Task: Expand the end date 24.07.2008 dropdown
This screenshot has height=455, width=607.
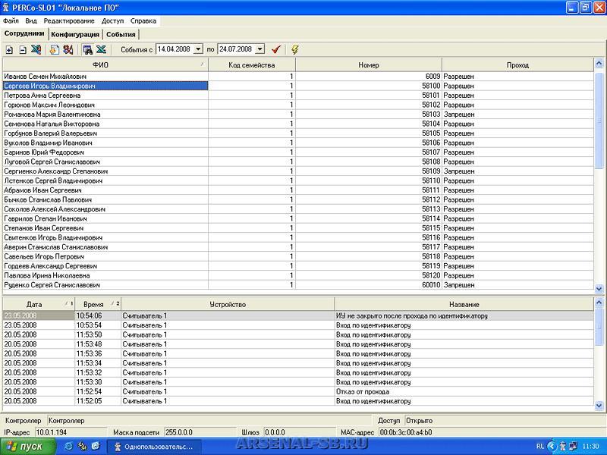Action: (259, 49)
